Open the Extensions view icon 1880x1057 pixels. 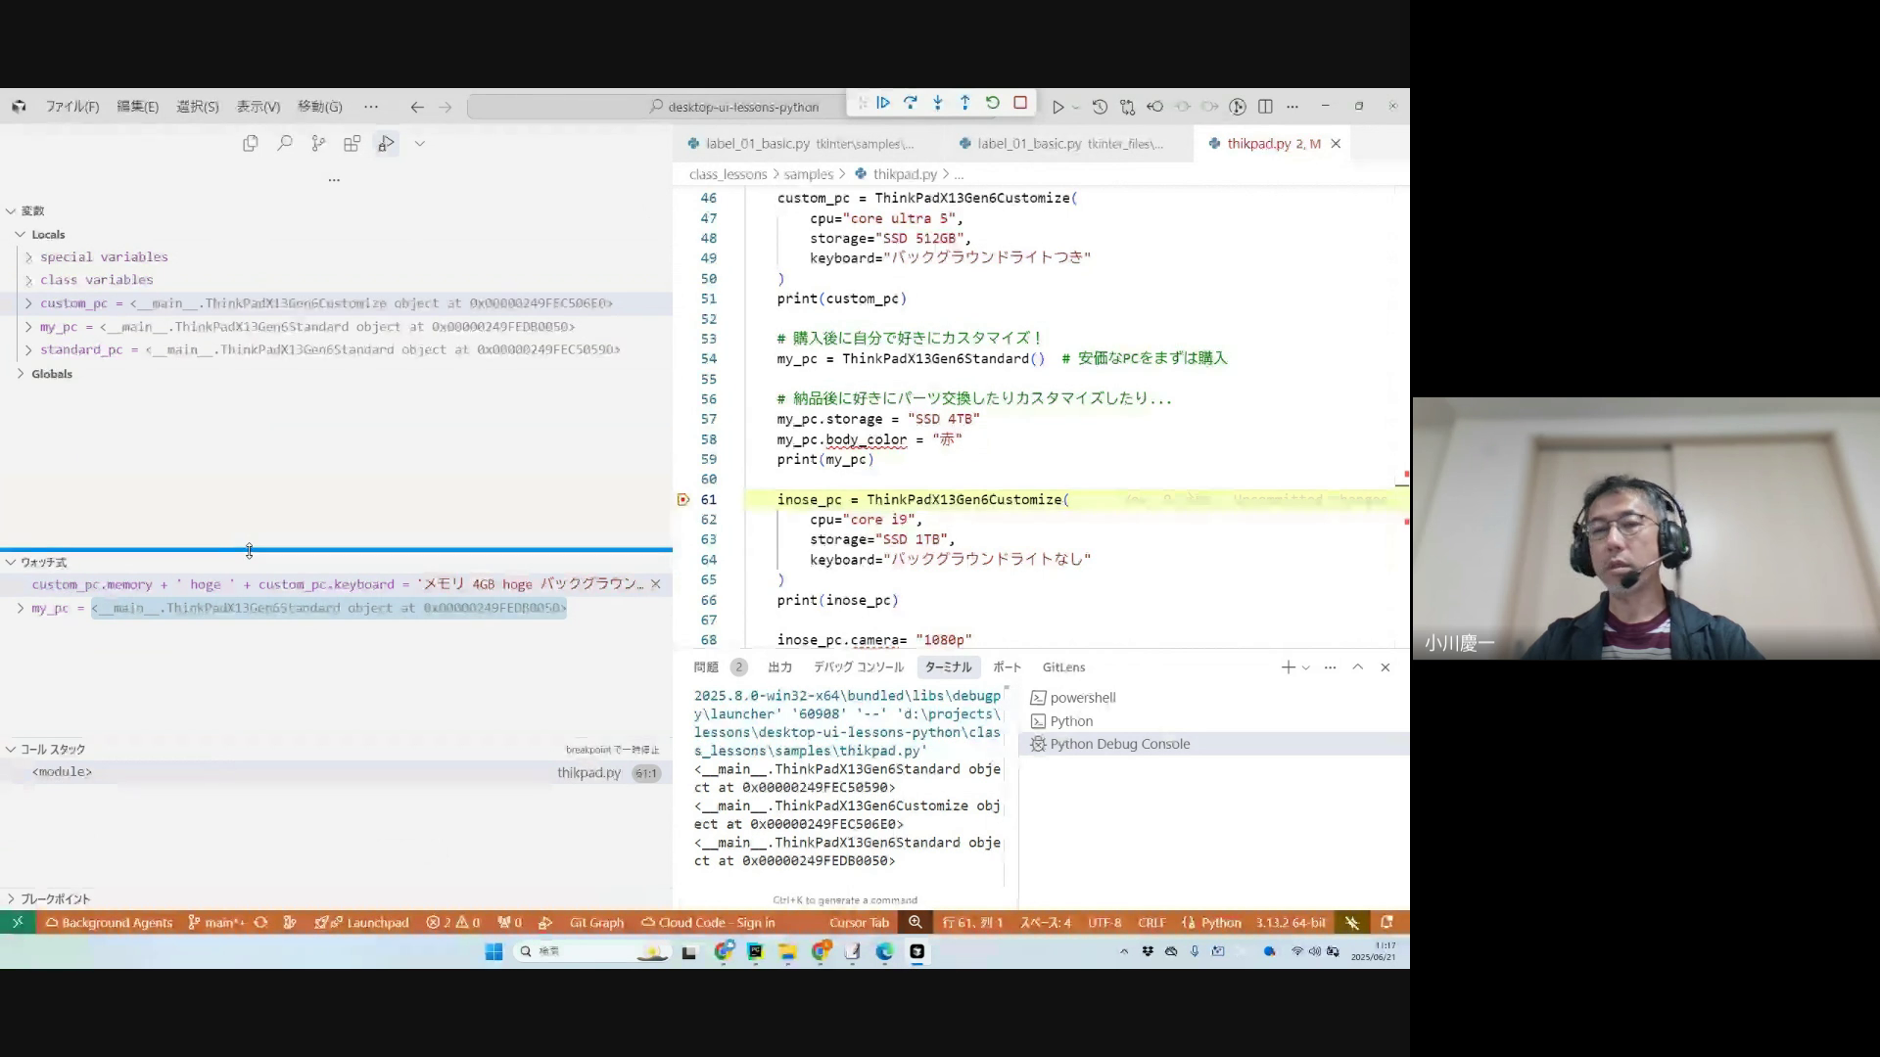tap(352, 144)
